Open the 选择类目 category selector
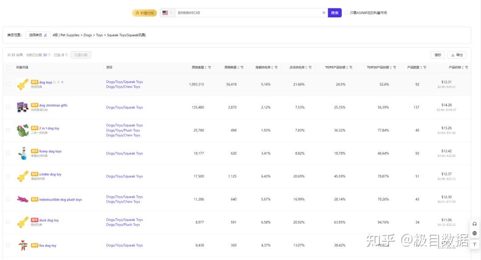The image size is (481, 260). [x=37, y=35]
